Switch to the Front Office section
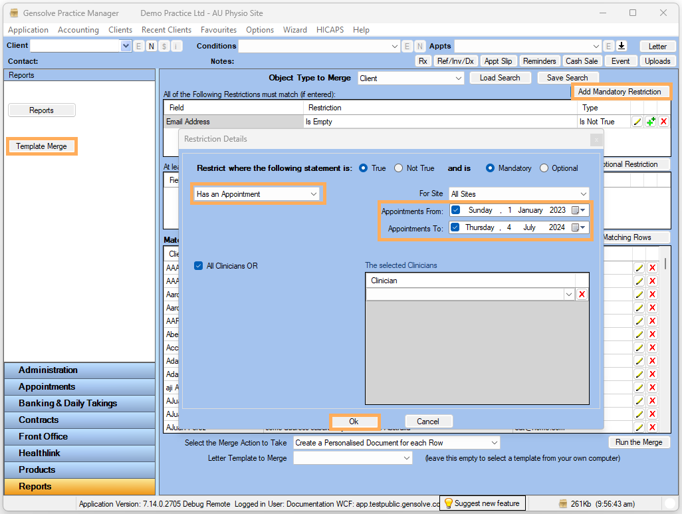 pyautogui.click(x=80, y=436)
